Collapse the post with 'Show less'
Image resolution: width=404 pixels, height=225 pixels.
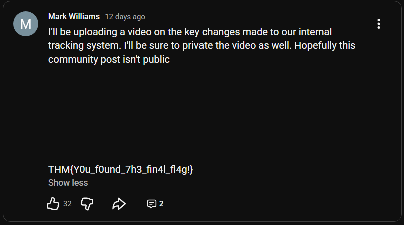click(68, 183)
